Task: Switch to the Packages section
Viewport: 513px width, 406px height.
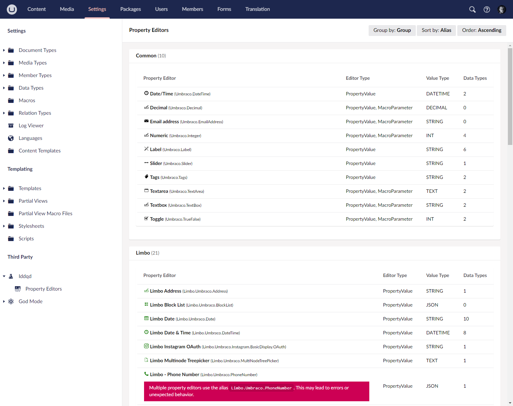Action: (130, 9)
